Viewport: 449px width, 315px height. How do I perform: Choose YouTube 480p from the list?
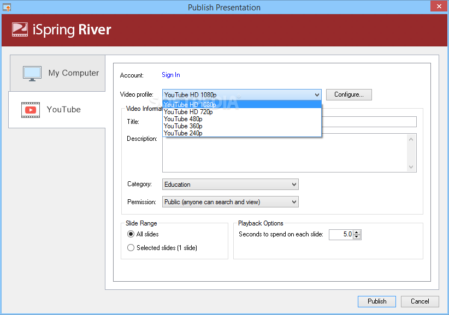(242, 119)
